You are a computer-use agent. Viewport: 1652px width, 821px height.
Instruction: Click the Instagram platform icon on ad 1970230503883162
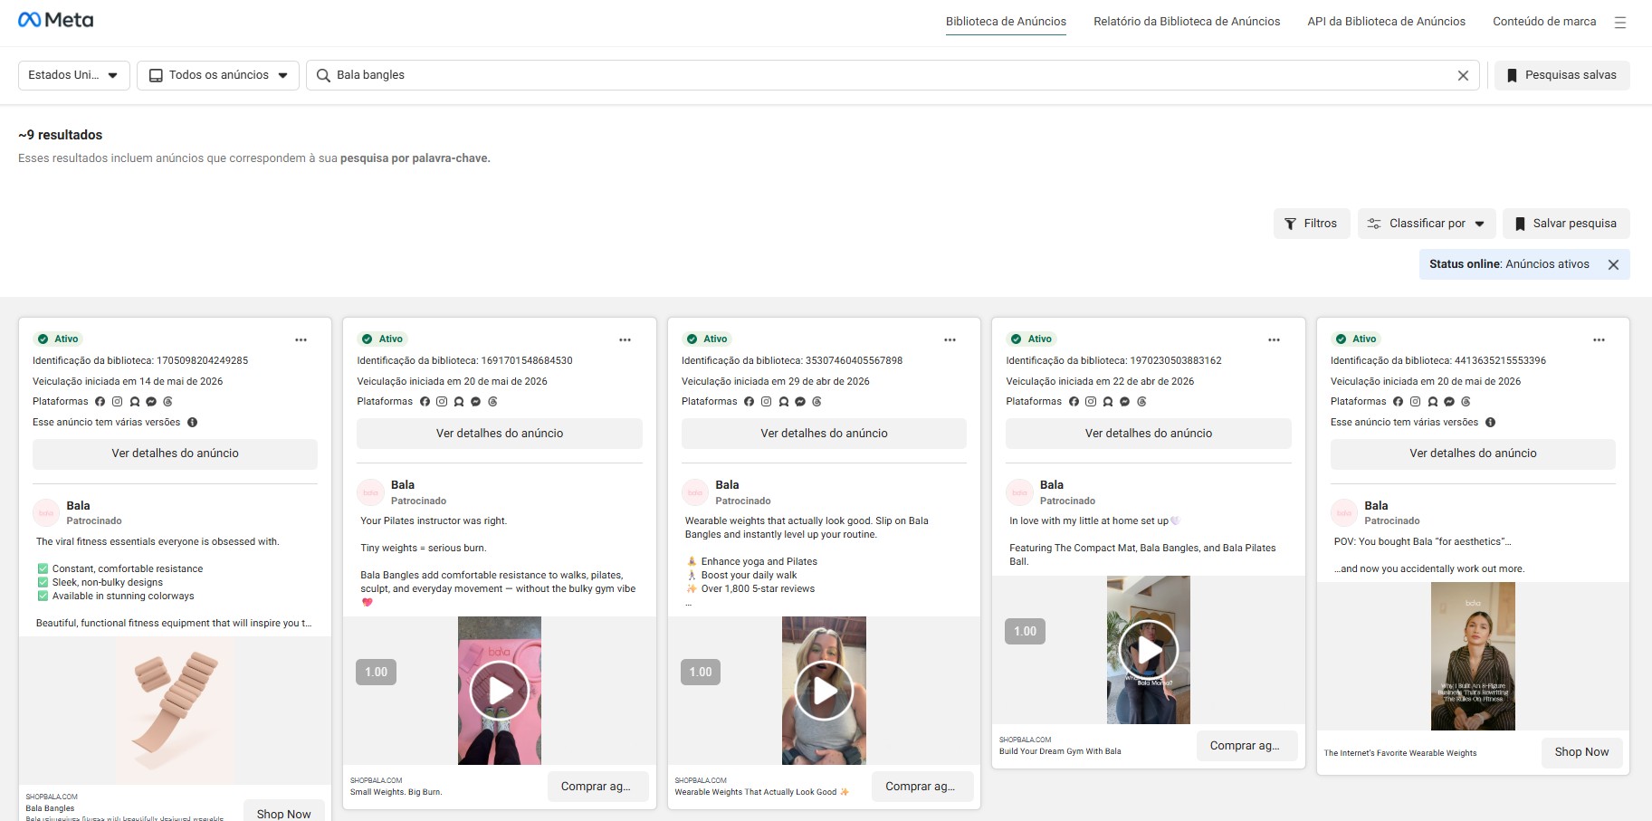click(1091, 402)
